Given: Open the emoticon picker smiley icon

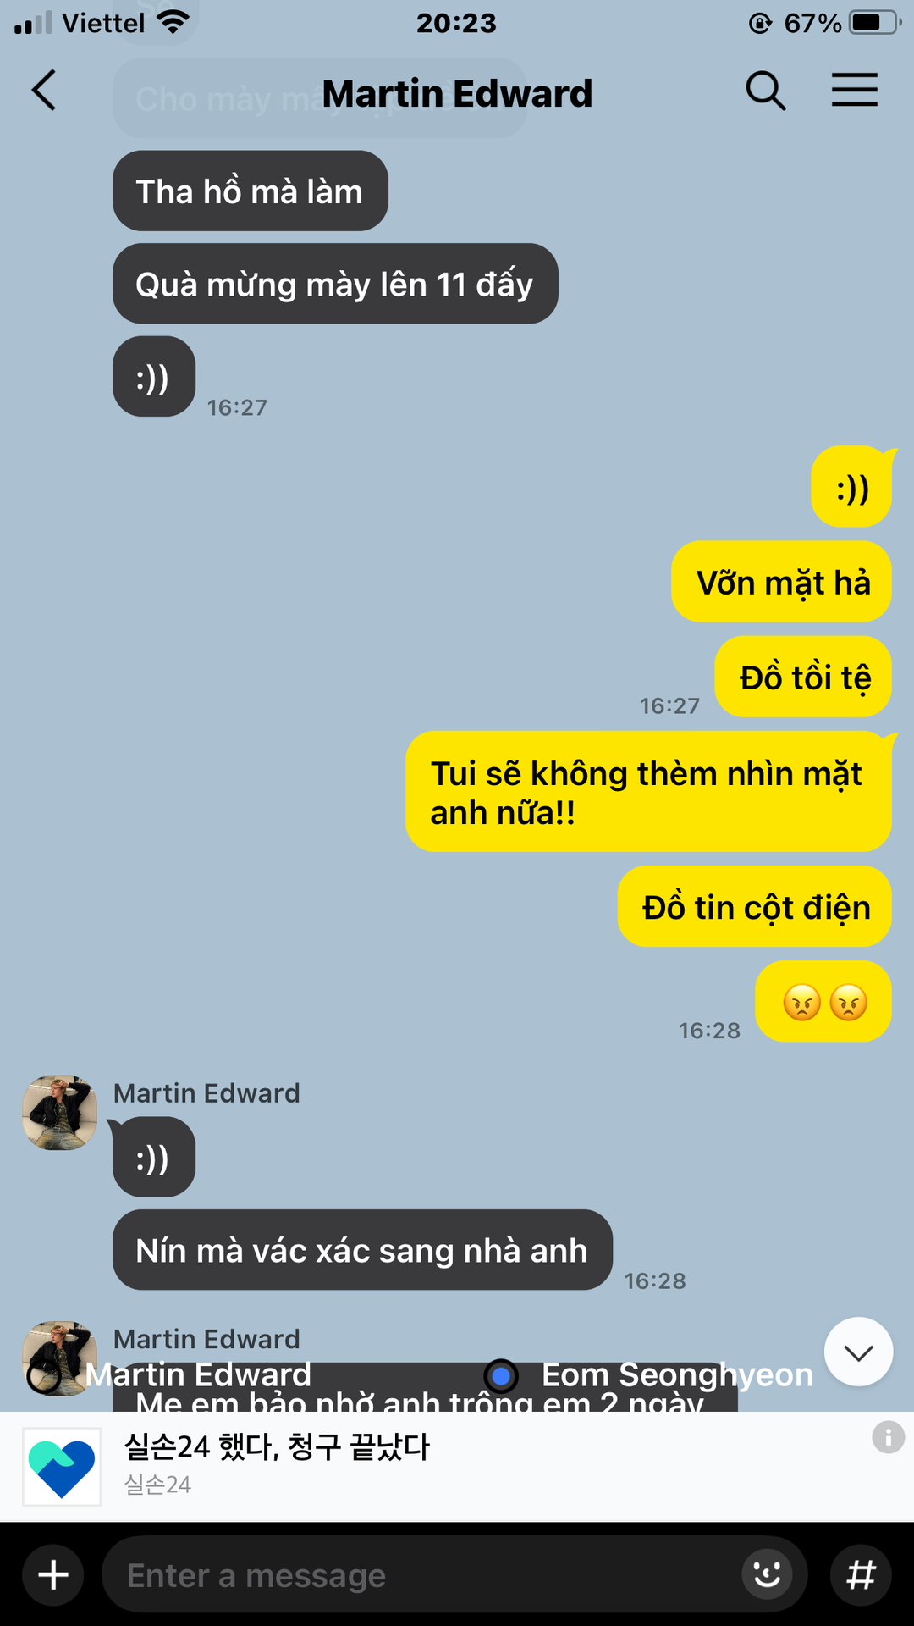Looking at the screenshot, I should coord(767,1575).
